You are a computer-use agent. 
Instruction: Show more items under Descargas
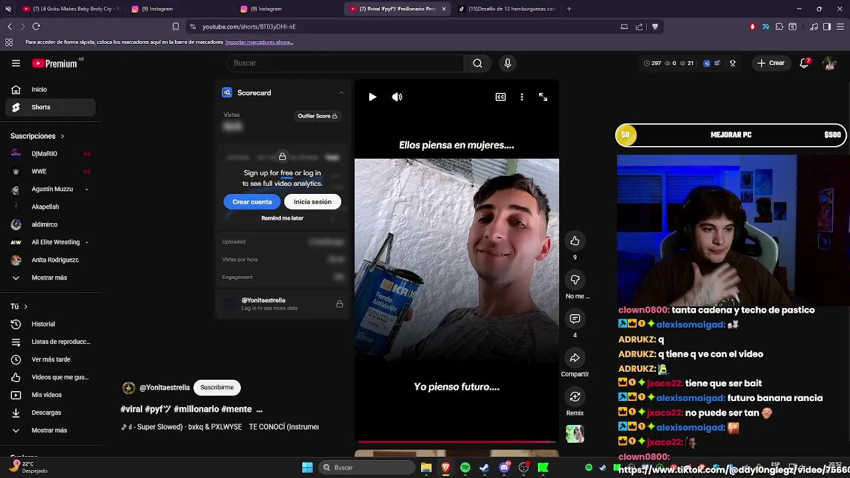(x=50, y=430)
